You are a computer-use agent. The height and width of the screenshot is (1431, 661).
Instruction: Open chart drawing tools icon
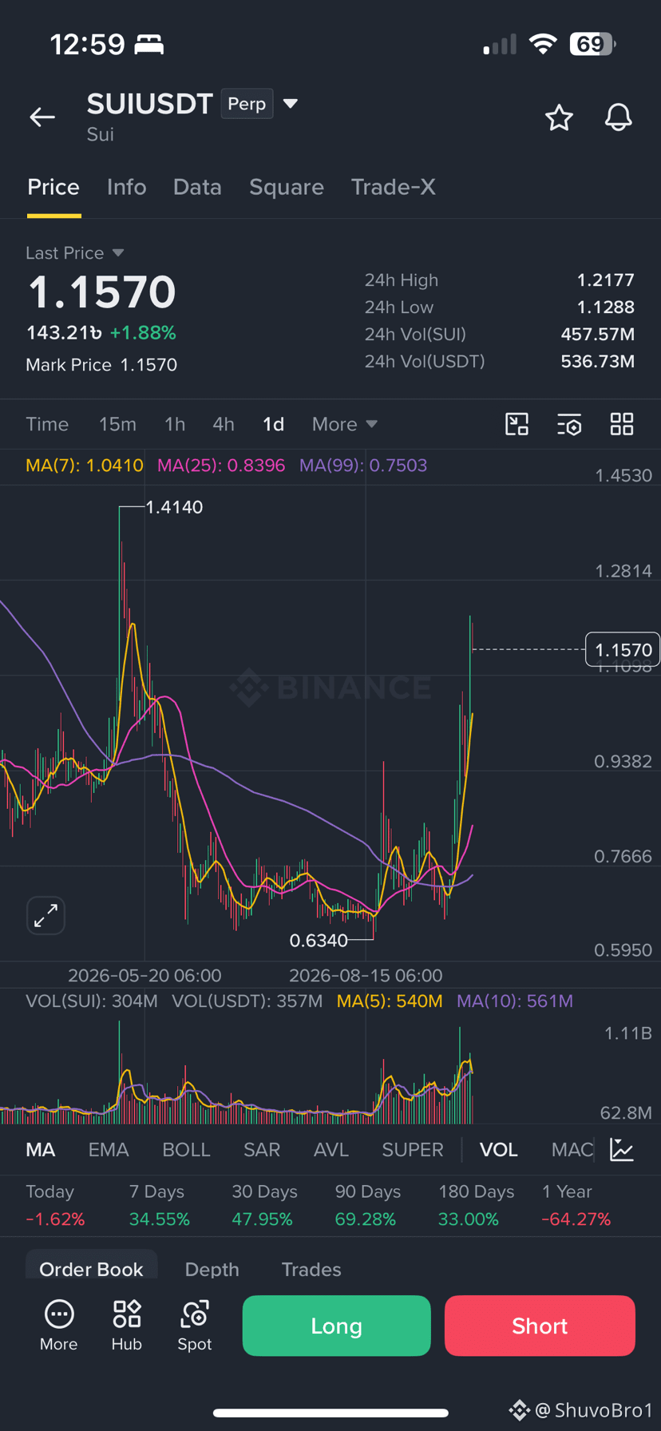click(517, 424)
